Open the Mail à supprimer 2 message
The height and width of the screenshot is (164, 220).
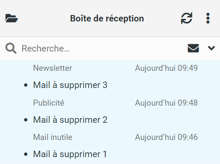110,112
